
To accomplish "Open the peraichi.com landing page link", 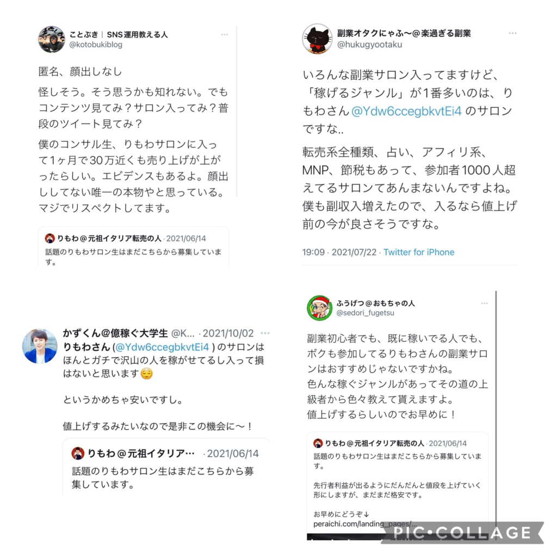I will click(x=365, y=524).
